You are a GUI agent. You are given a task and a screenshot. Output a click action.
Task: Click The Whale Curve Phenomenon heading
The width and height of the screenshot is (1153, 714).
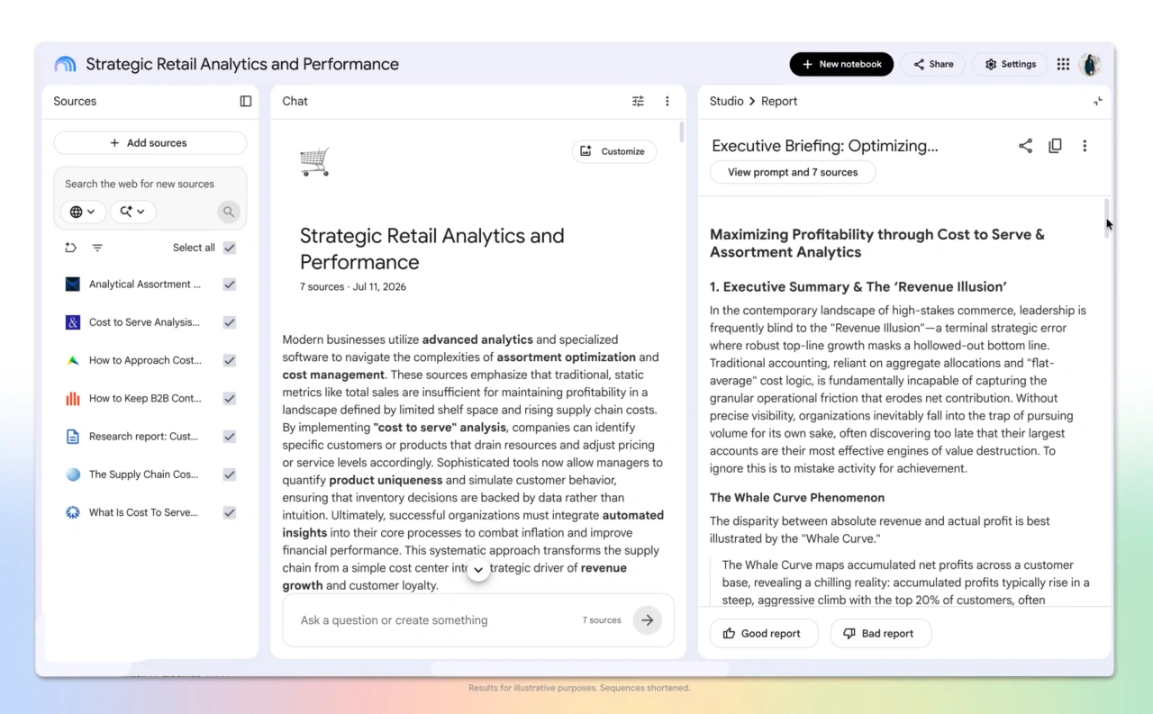coord(797,498)
